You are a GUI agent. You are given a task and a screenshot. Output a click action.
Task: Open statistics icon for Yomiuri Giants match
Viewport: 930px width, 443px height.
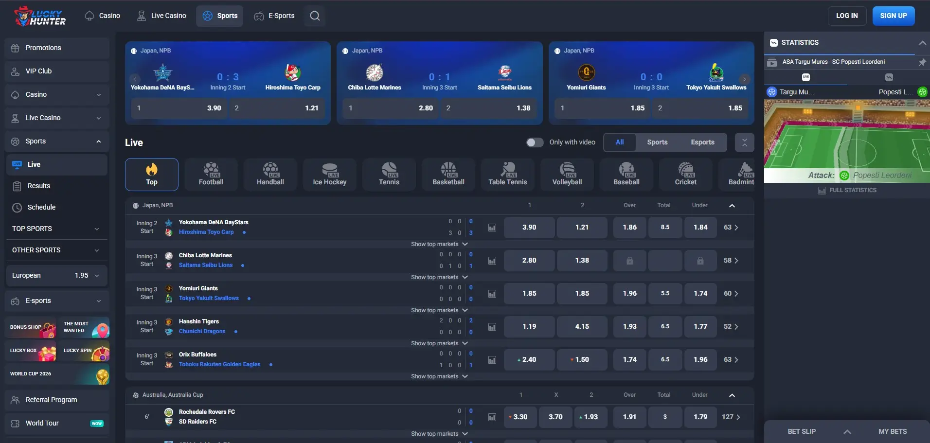tap(492, 294)
